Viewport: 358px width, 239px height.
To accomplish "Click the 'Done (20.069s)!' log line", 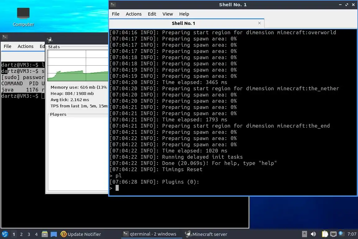I will point(193,163).
